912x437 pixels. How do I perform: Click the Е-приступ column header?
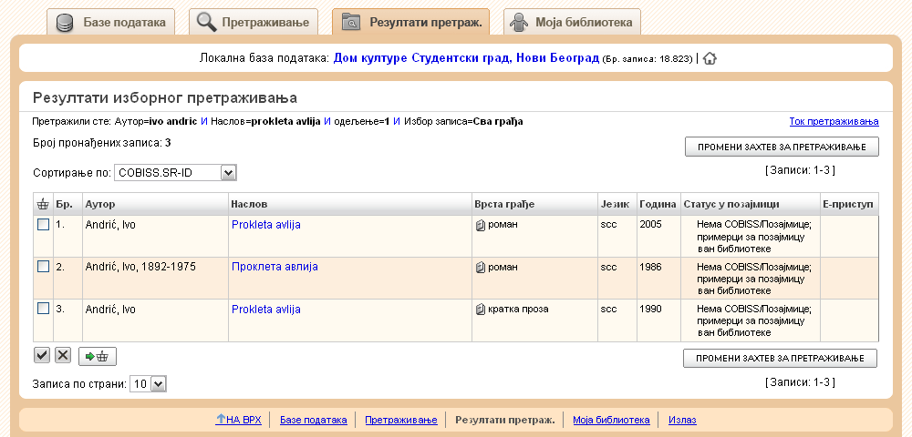pos(847,204)
